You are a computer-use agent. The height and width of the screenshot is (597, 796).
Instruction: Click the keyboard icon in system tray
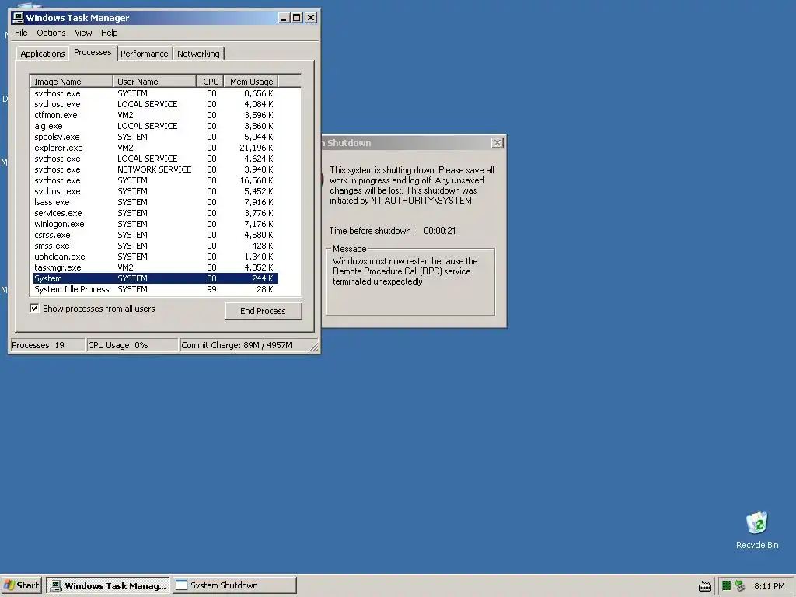point(704,586)
